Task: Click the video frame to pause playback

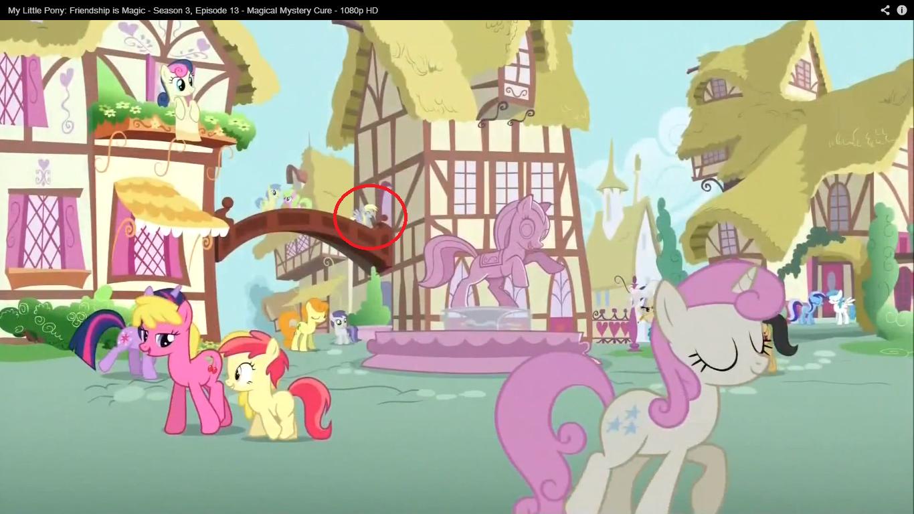Action: pos(457,267)
